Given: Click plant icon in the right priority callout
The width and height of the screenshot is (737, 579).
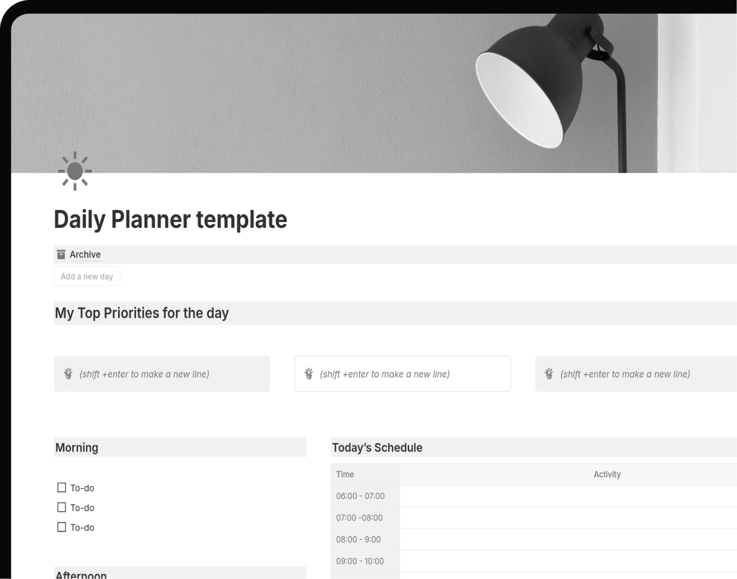Looking at the screenshot, I should click(x=549, y=374).
